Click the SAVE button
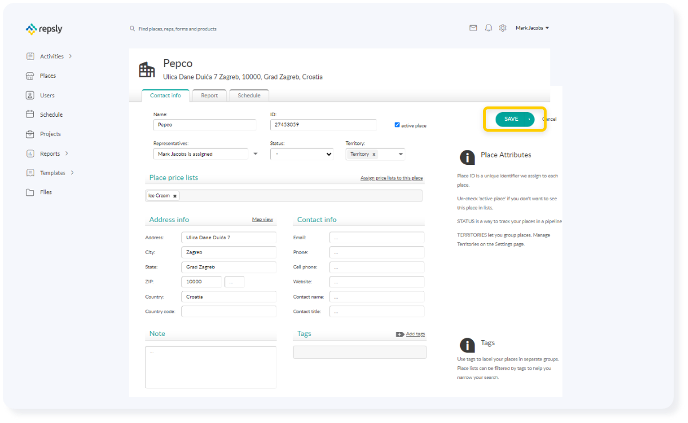 (511, 119)
